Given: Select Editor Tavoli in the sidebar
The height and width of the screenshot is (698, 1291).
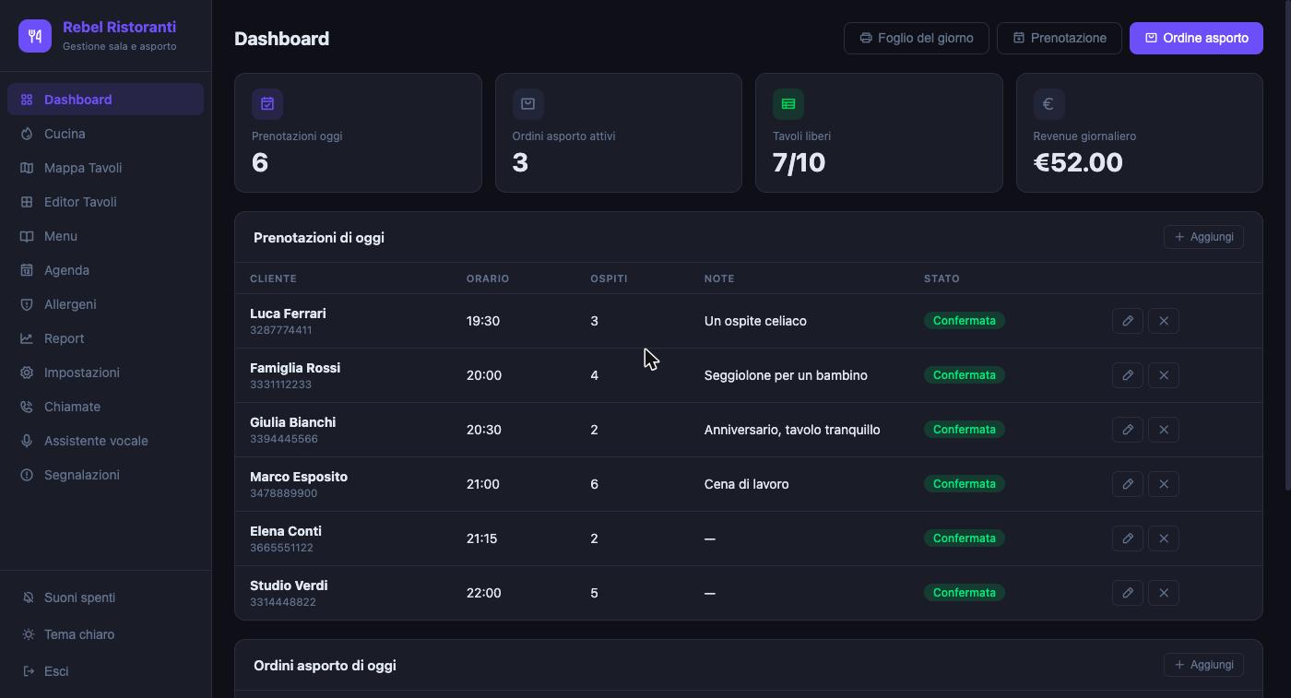Looking at the screenshot, I should pyautogui.click(x=105, y=202).
